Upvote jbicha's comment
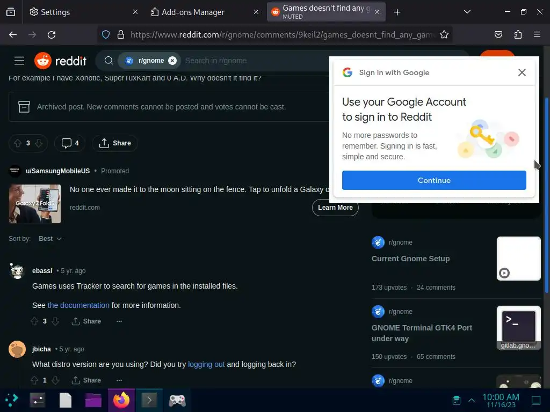This screenshot has width=550, height=412. pos(34,380)
